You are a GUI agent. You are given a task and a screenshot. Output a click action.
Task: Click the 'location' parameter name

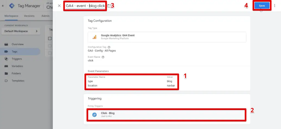[92, 86]
